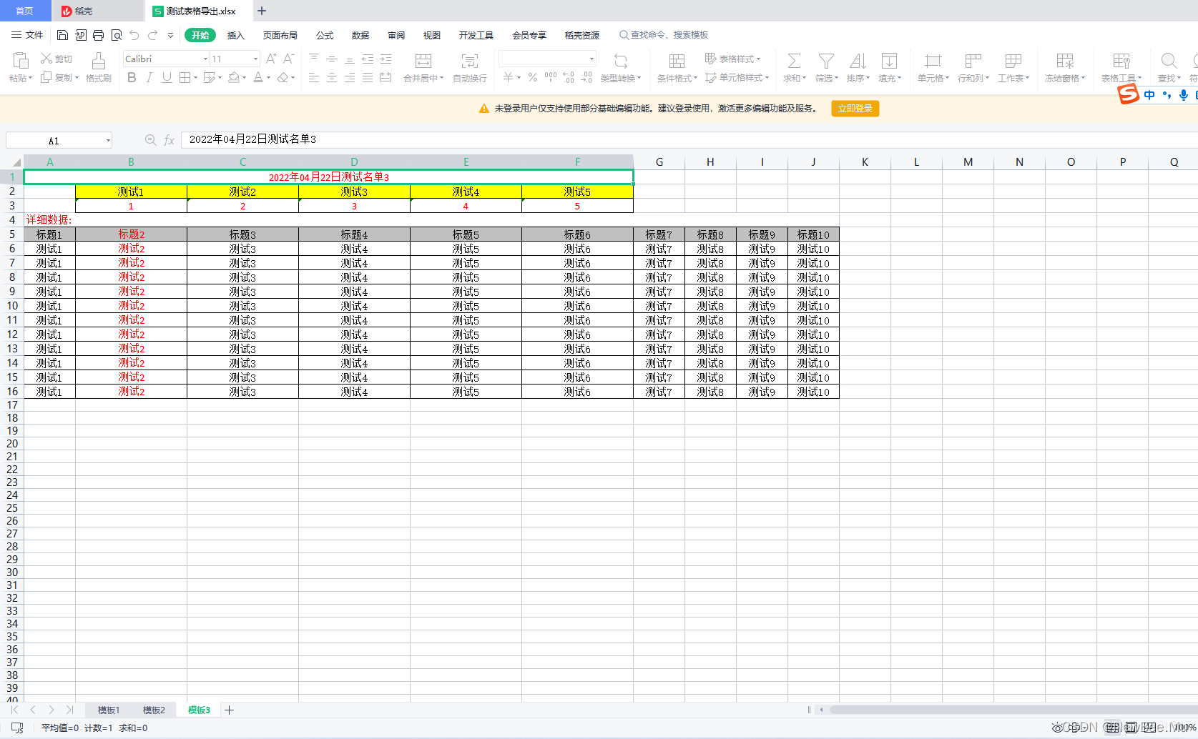Open the font size dropdown
Image resolution: width=1198 pixels, height=739 pixels.
click(x=254, y=59)
